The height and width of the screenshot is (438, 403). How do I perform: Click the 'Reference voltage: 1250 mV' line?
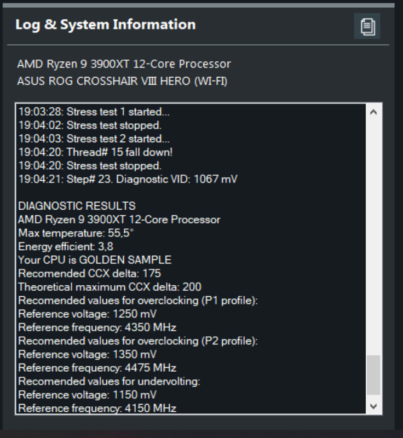pyautogui.click(x=88, y=314)
